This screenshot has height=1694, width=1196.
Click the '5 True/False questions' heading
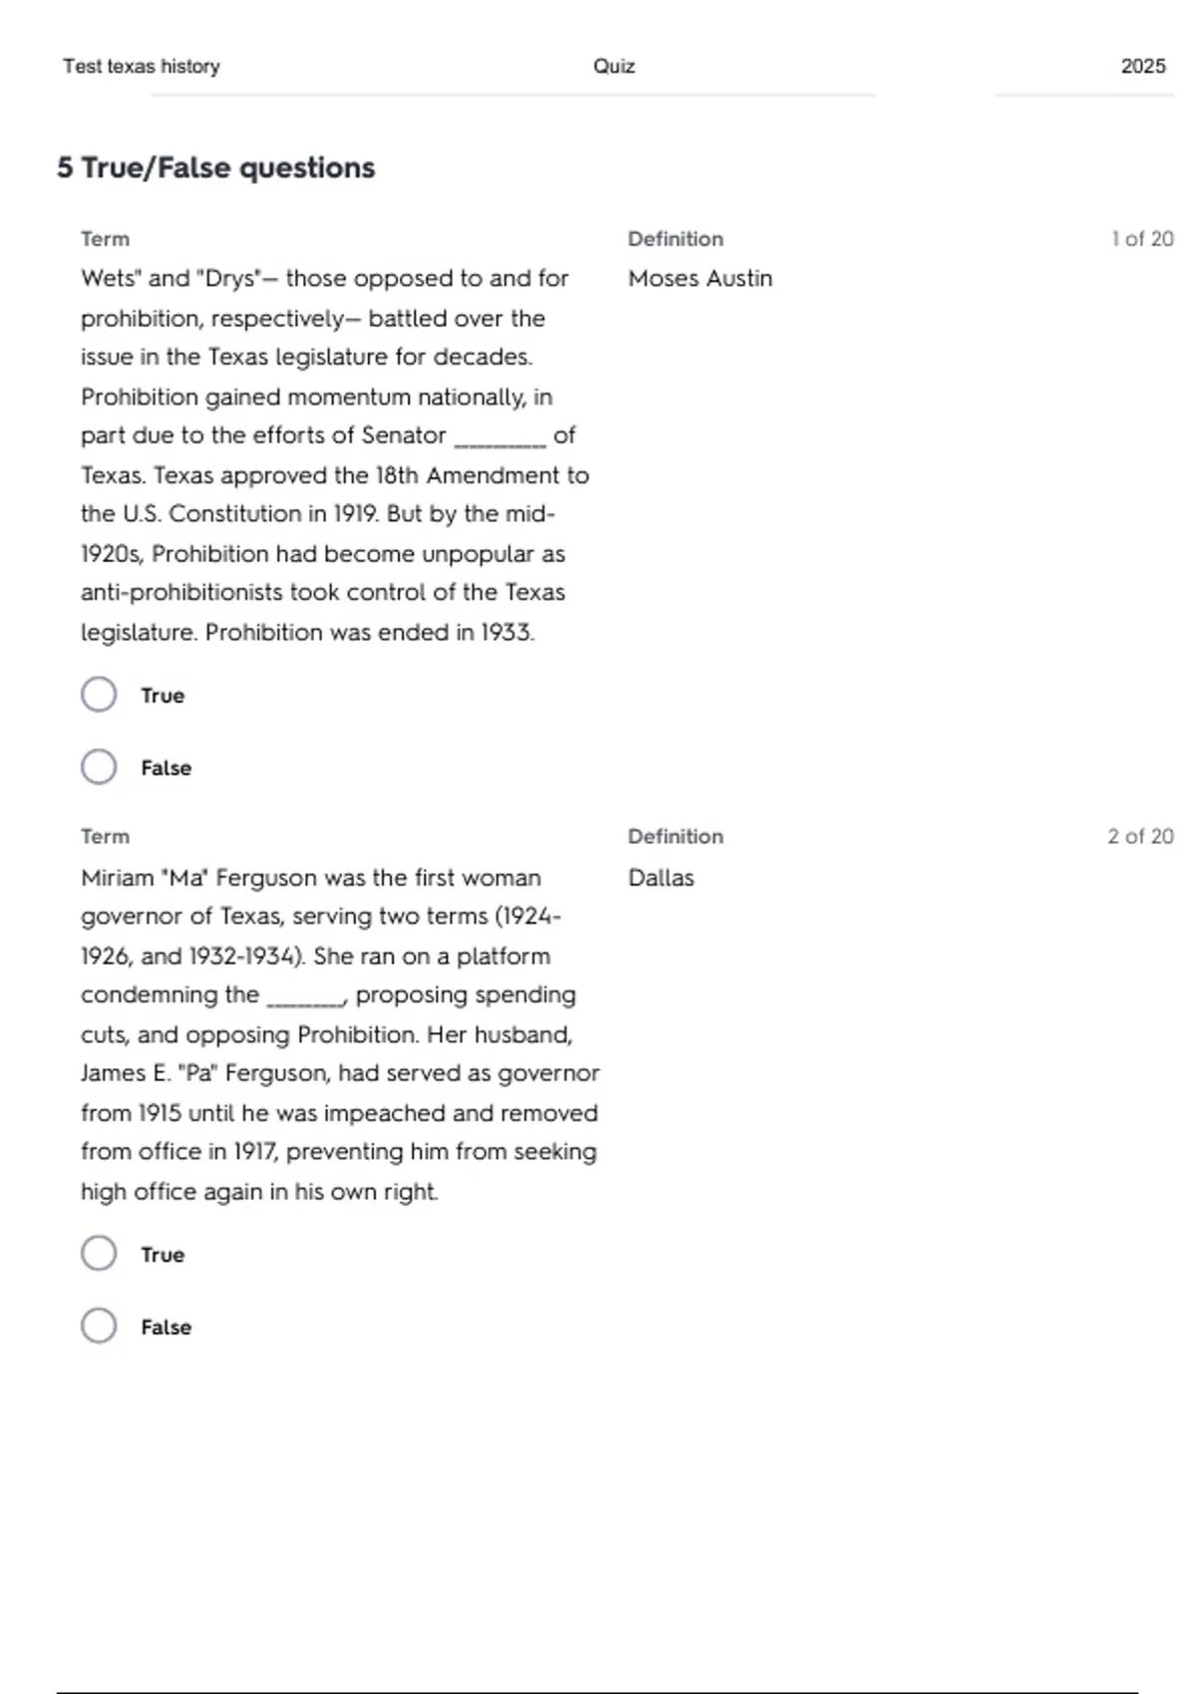click(215, 167)
